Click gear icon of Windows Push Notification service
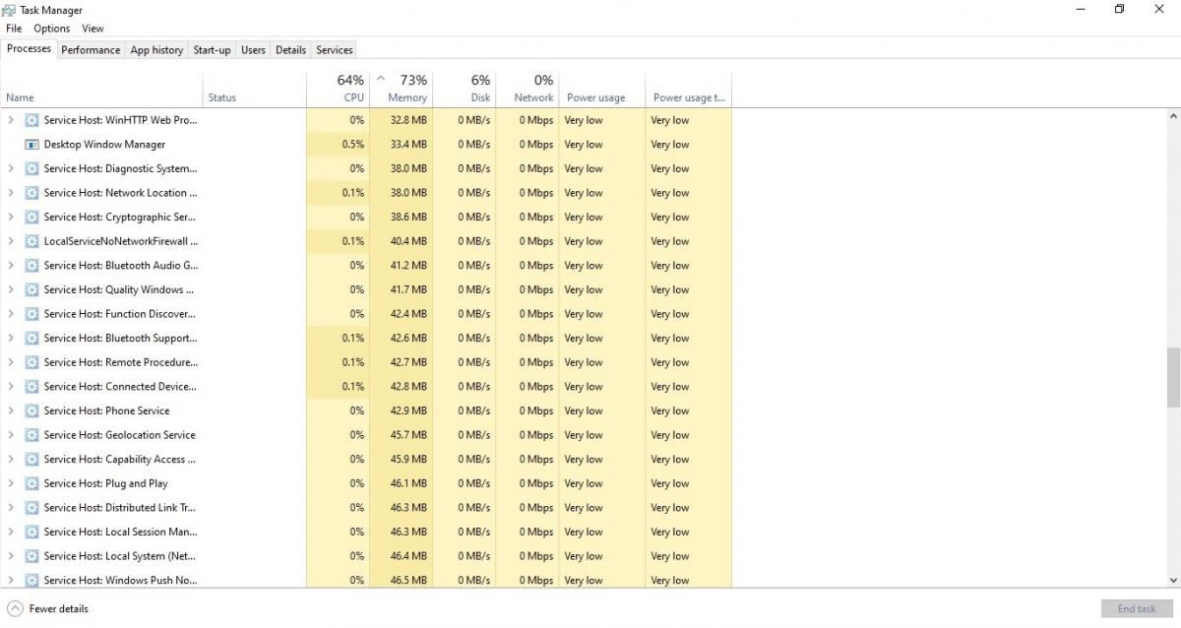The image size is (1181, 628). [x=31, y=580]
